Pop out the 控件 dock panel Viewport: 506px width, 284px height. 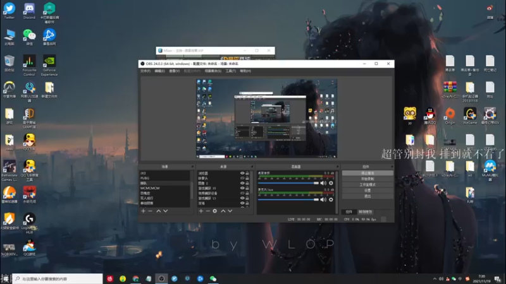tap(392, 167)
